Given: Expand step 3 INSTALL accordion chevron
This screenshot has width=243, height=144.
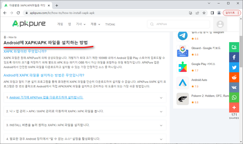Looking at the screenshot, I should [161, 125].
